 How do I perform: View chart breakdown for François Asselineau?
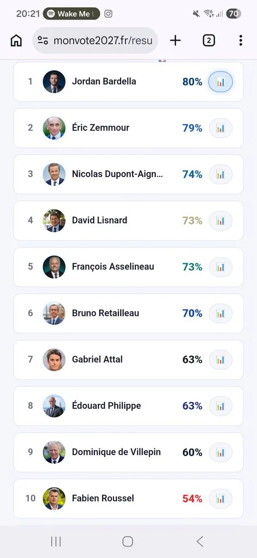221,267
